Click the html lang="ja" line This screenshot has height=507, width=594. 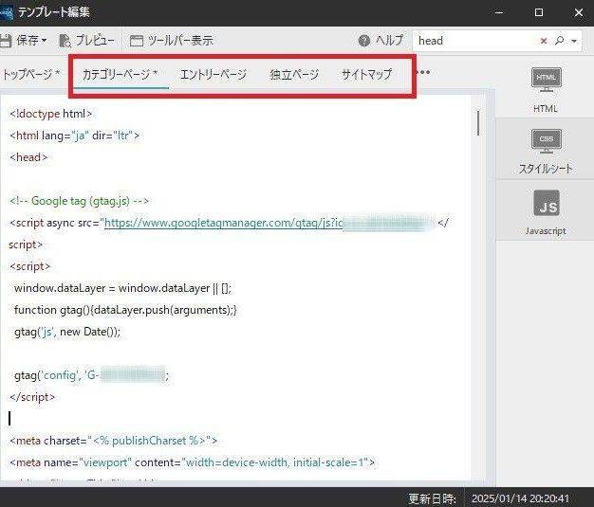(x=74, y=136)
